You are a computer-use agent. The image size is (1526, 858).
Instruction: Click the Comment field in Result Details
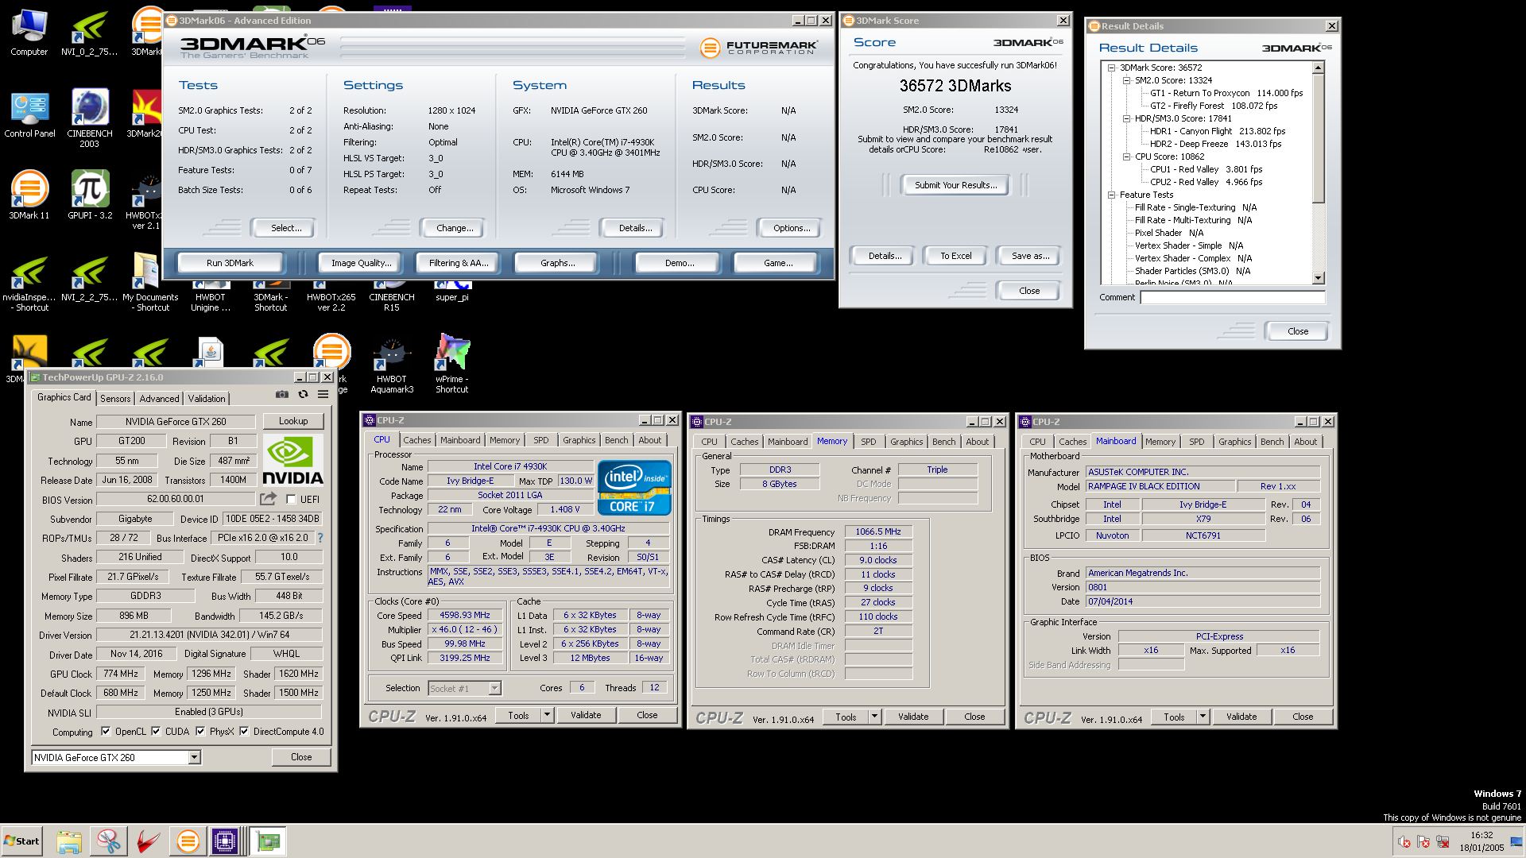(x=1233, y=297)
